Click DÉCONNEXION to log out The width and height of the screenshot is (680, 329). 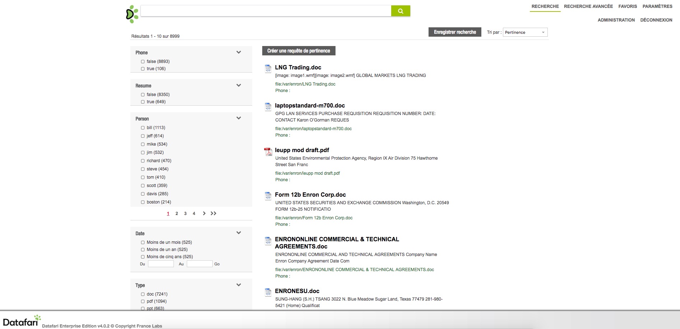pyautogui.click(x=656, y=20)
